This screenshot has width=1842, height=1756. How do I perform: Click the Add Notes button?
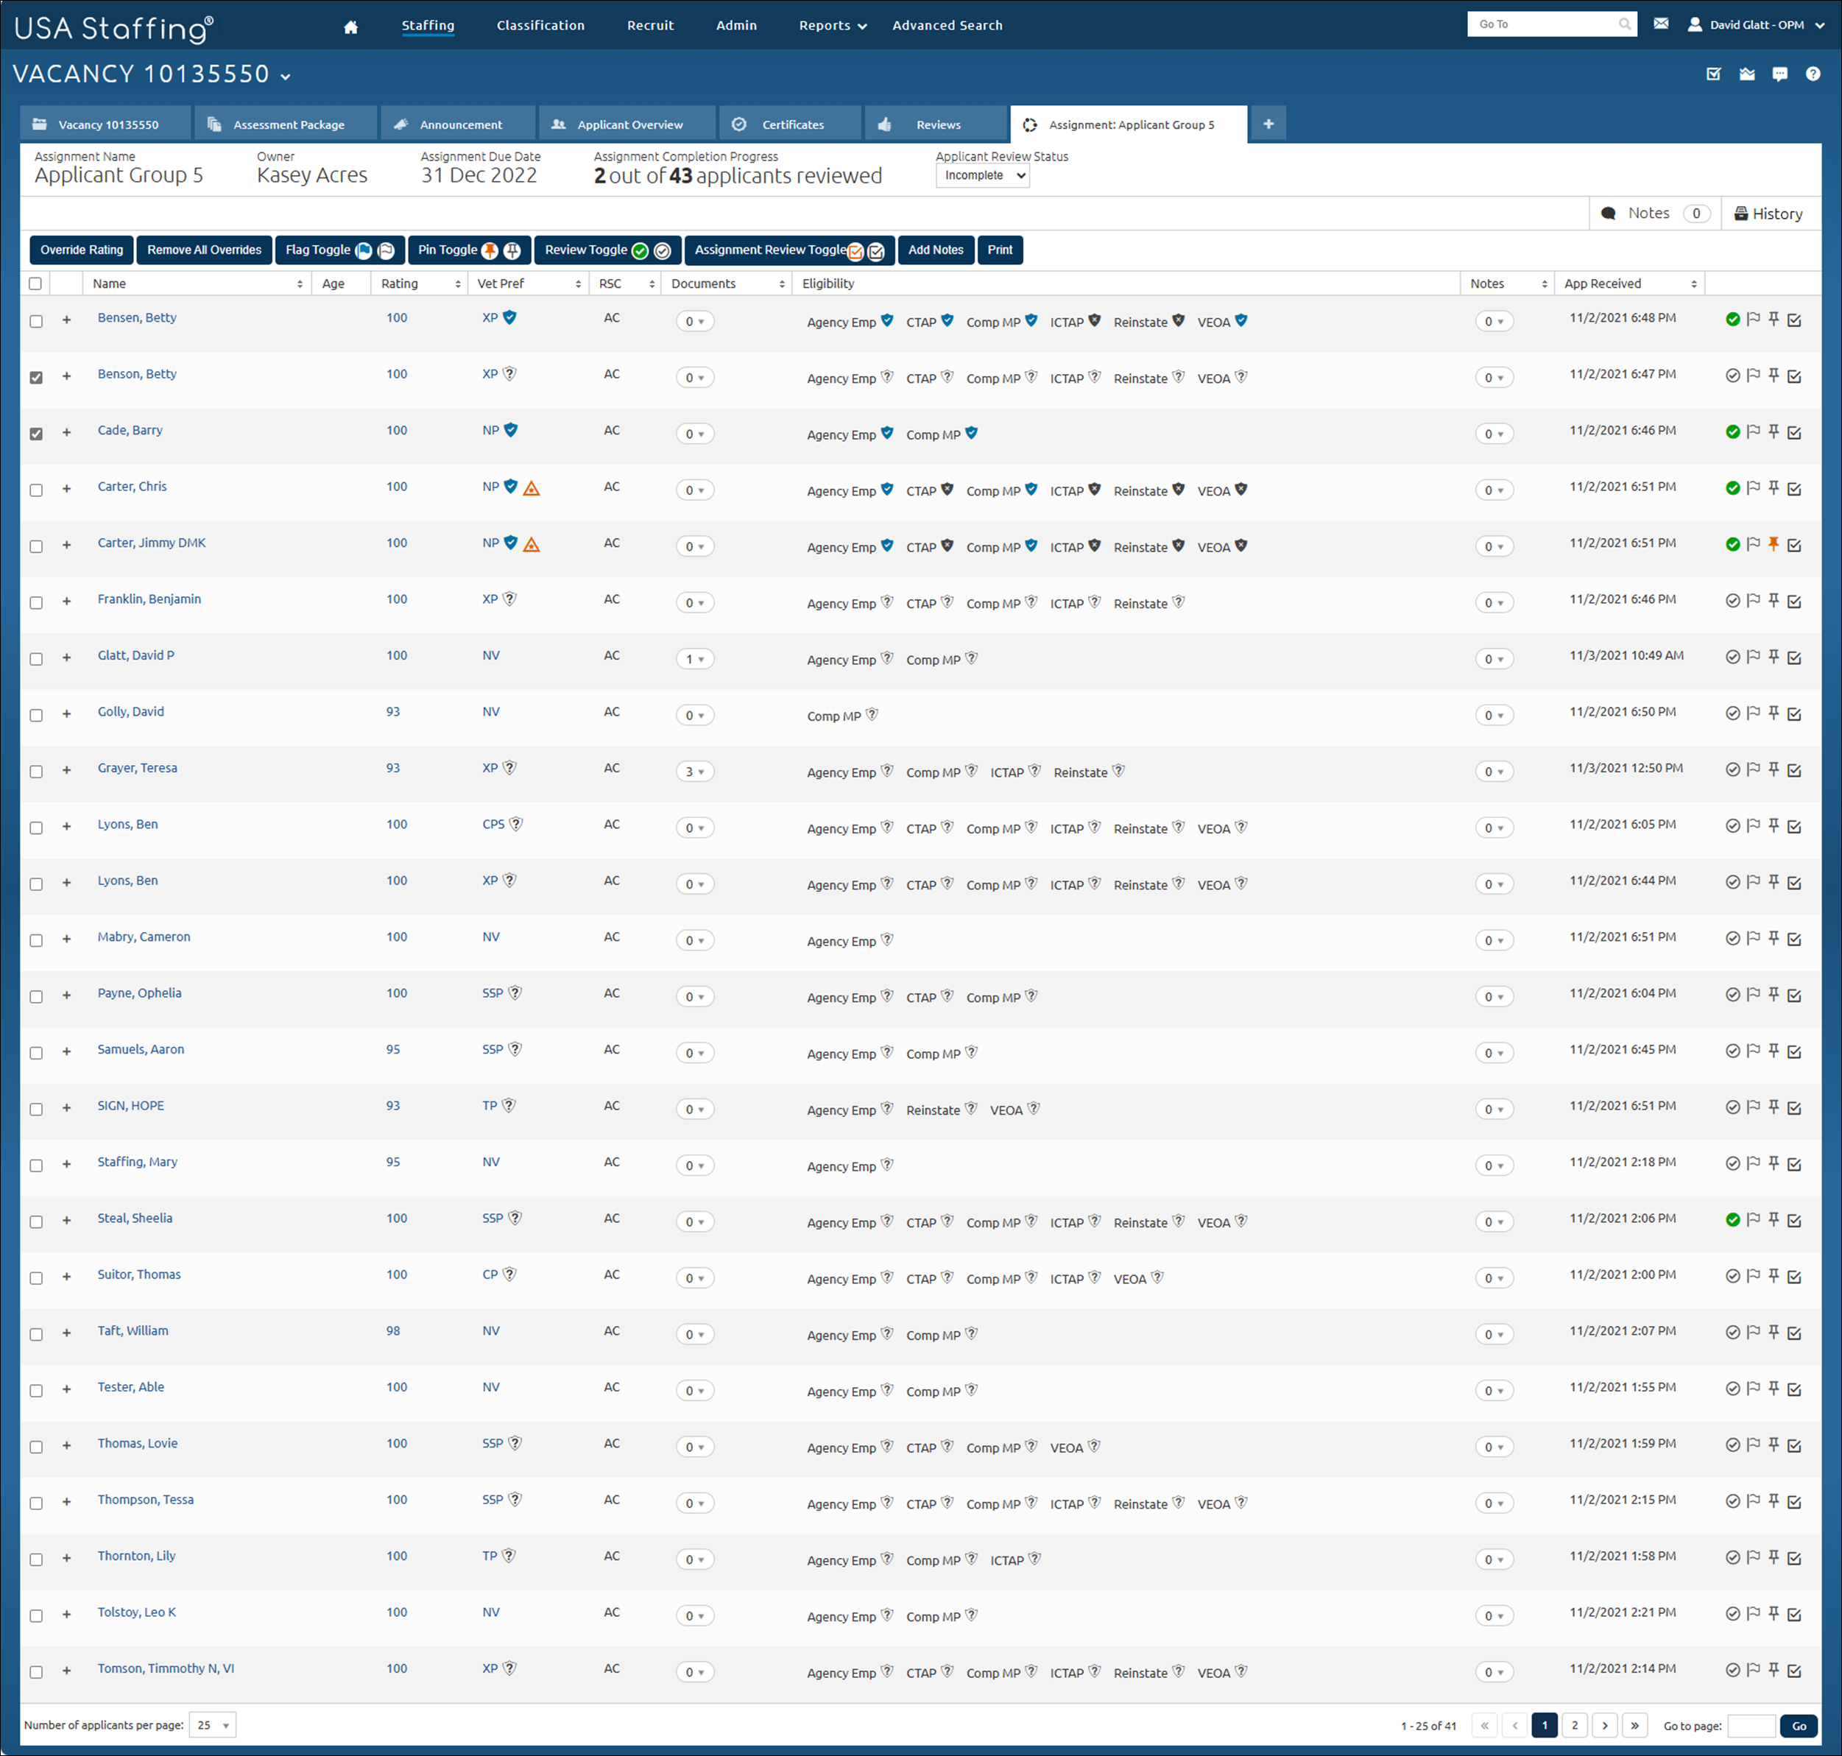(x=935, y=250)
